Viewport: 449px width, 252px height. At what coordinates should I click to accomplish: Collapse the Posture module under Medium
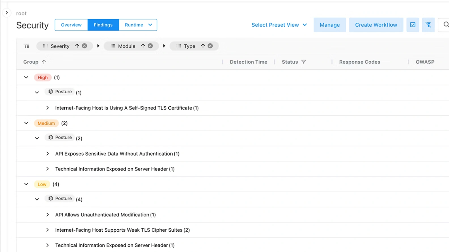37,138
